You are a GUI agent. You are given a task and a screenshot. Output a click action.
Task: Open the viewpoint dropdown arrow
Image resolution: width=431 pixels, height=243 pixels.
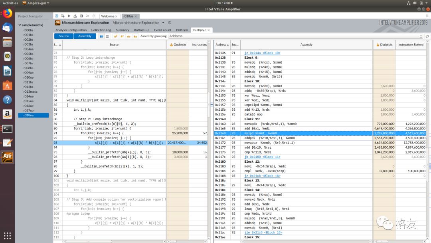click(x=163, y=22)
